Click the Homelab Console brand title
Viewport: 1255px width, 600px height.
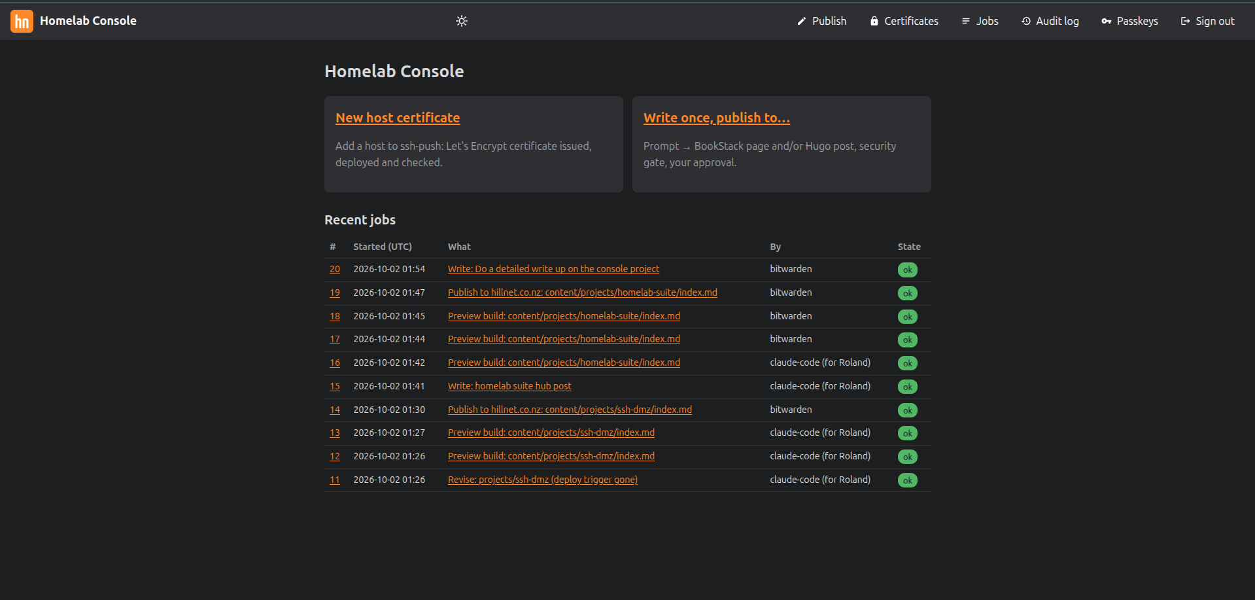tap(88, 21)
